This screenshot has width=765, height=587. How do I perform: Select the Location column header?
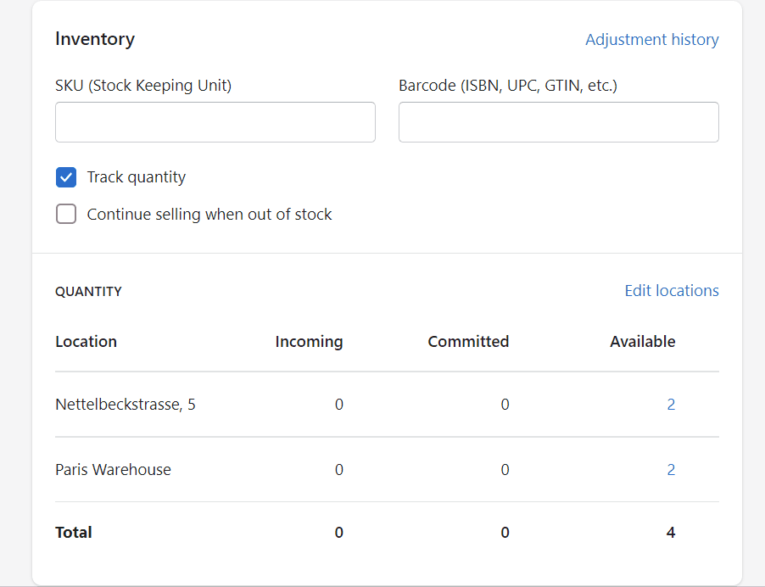pos(86,342)
